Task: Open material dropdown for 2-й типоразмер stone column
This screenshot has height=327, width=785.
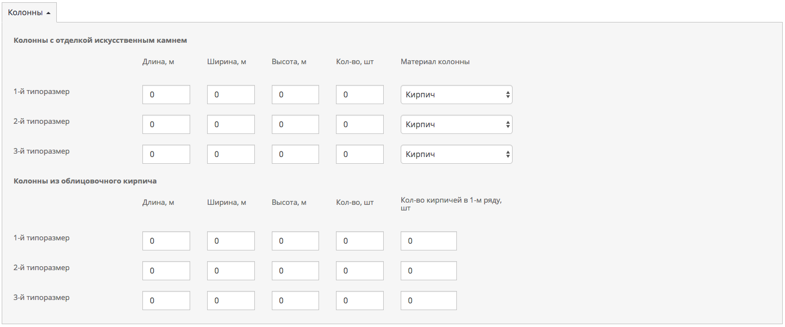Action: point(456,124)
